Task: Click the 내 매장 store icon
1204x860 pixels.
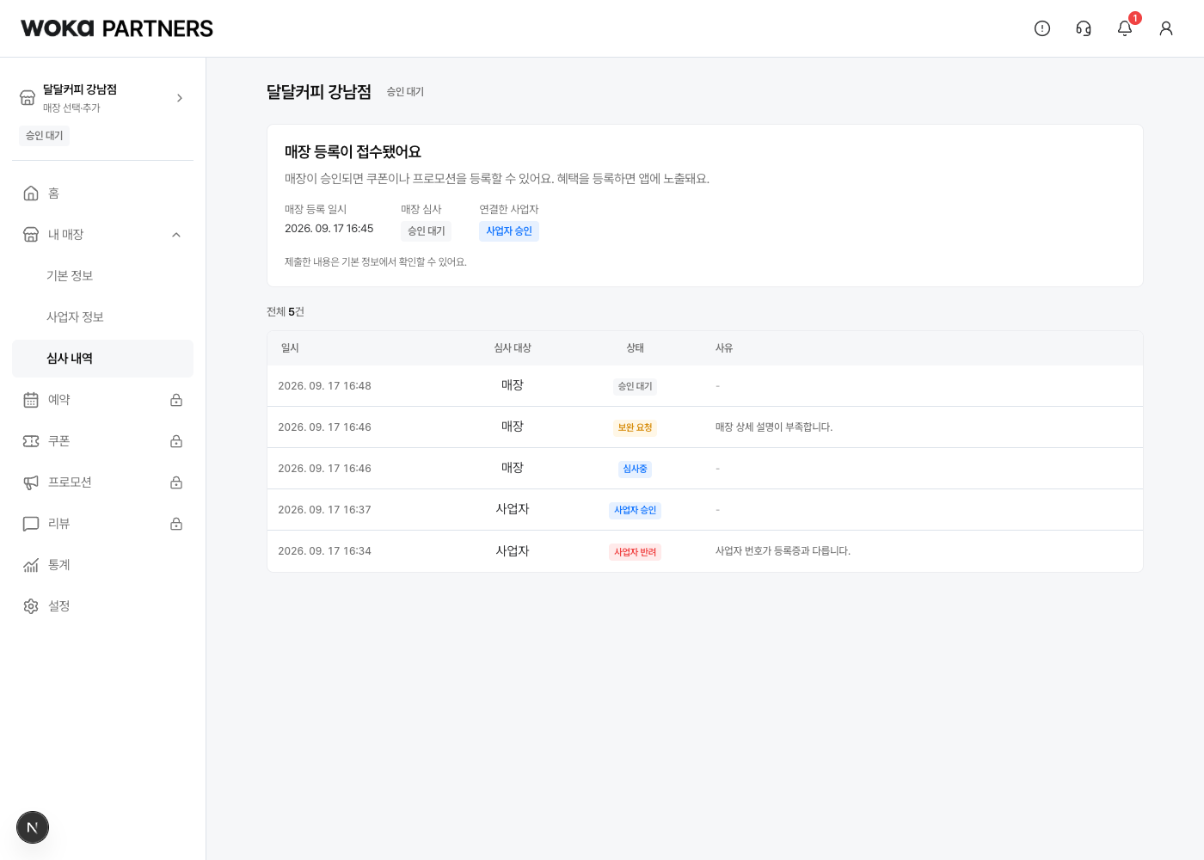Action: pyautogui.click(x=31, y=235)
